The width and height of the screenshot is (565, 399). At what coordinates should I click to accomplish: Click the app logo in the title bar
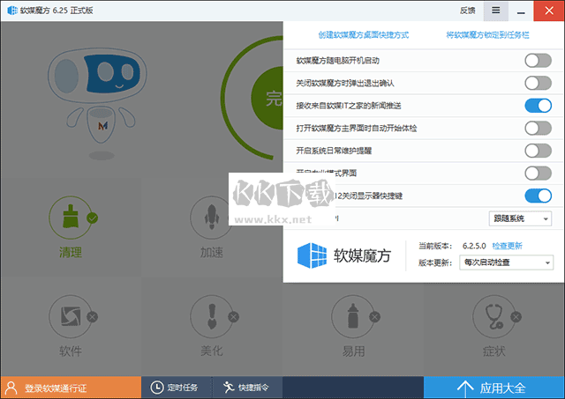coord(12,11)
